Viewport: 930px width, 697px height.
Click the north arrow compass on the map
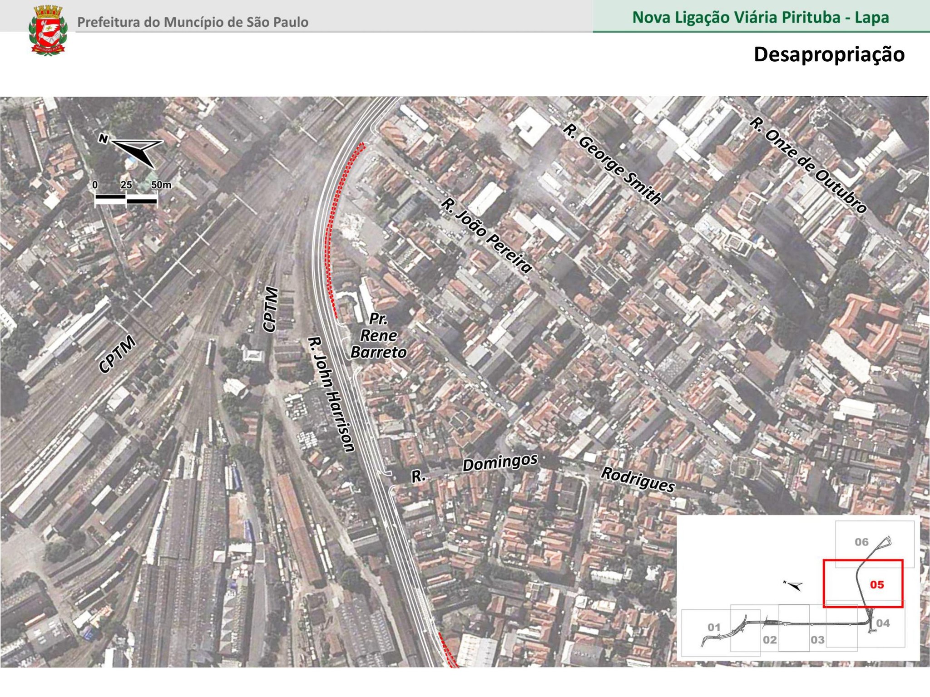(136, 151)
